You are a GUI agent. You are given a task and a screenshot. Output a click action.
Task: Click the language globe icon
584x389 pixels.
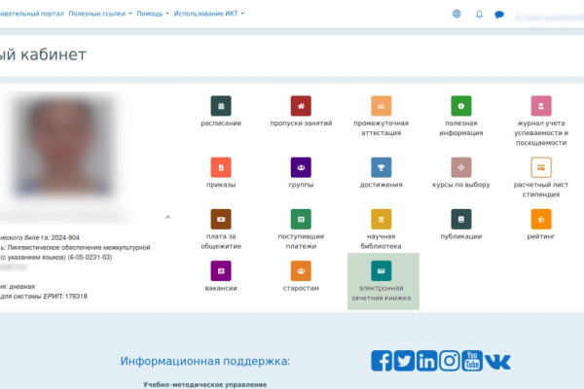click(x=457, y=15)
